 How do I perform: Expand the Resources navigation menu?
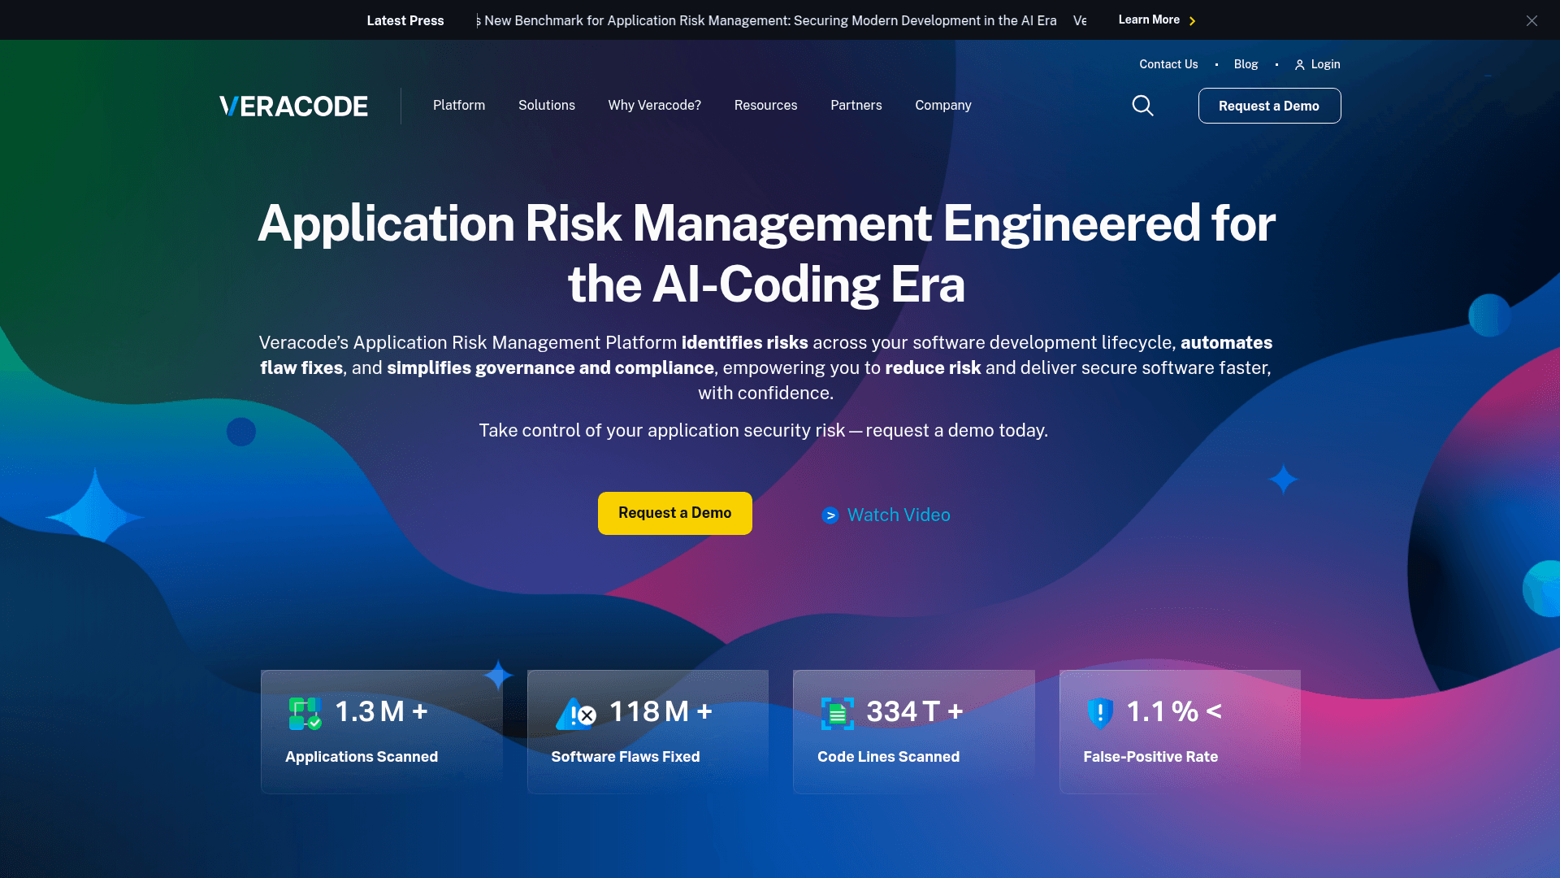[x=765, y=106]
